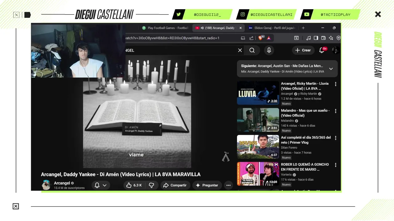
Task: Start voice search with the microphone icon
Action: [269, 50]
